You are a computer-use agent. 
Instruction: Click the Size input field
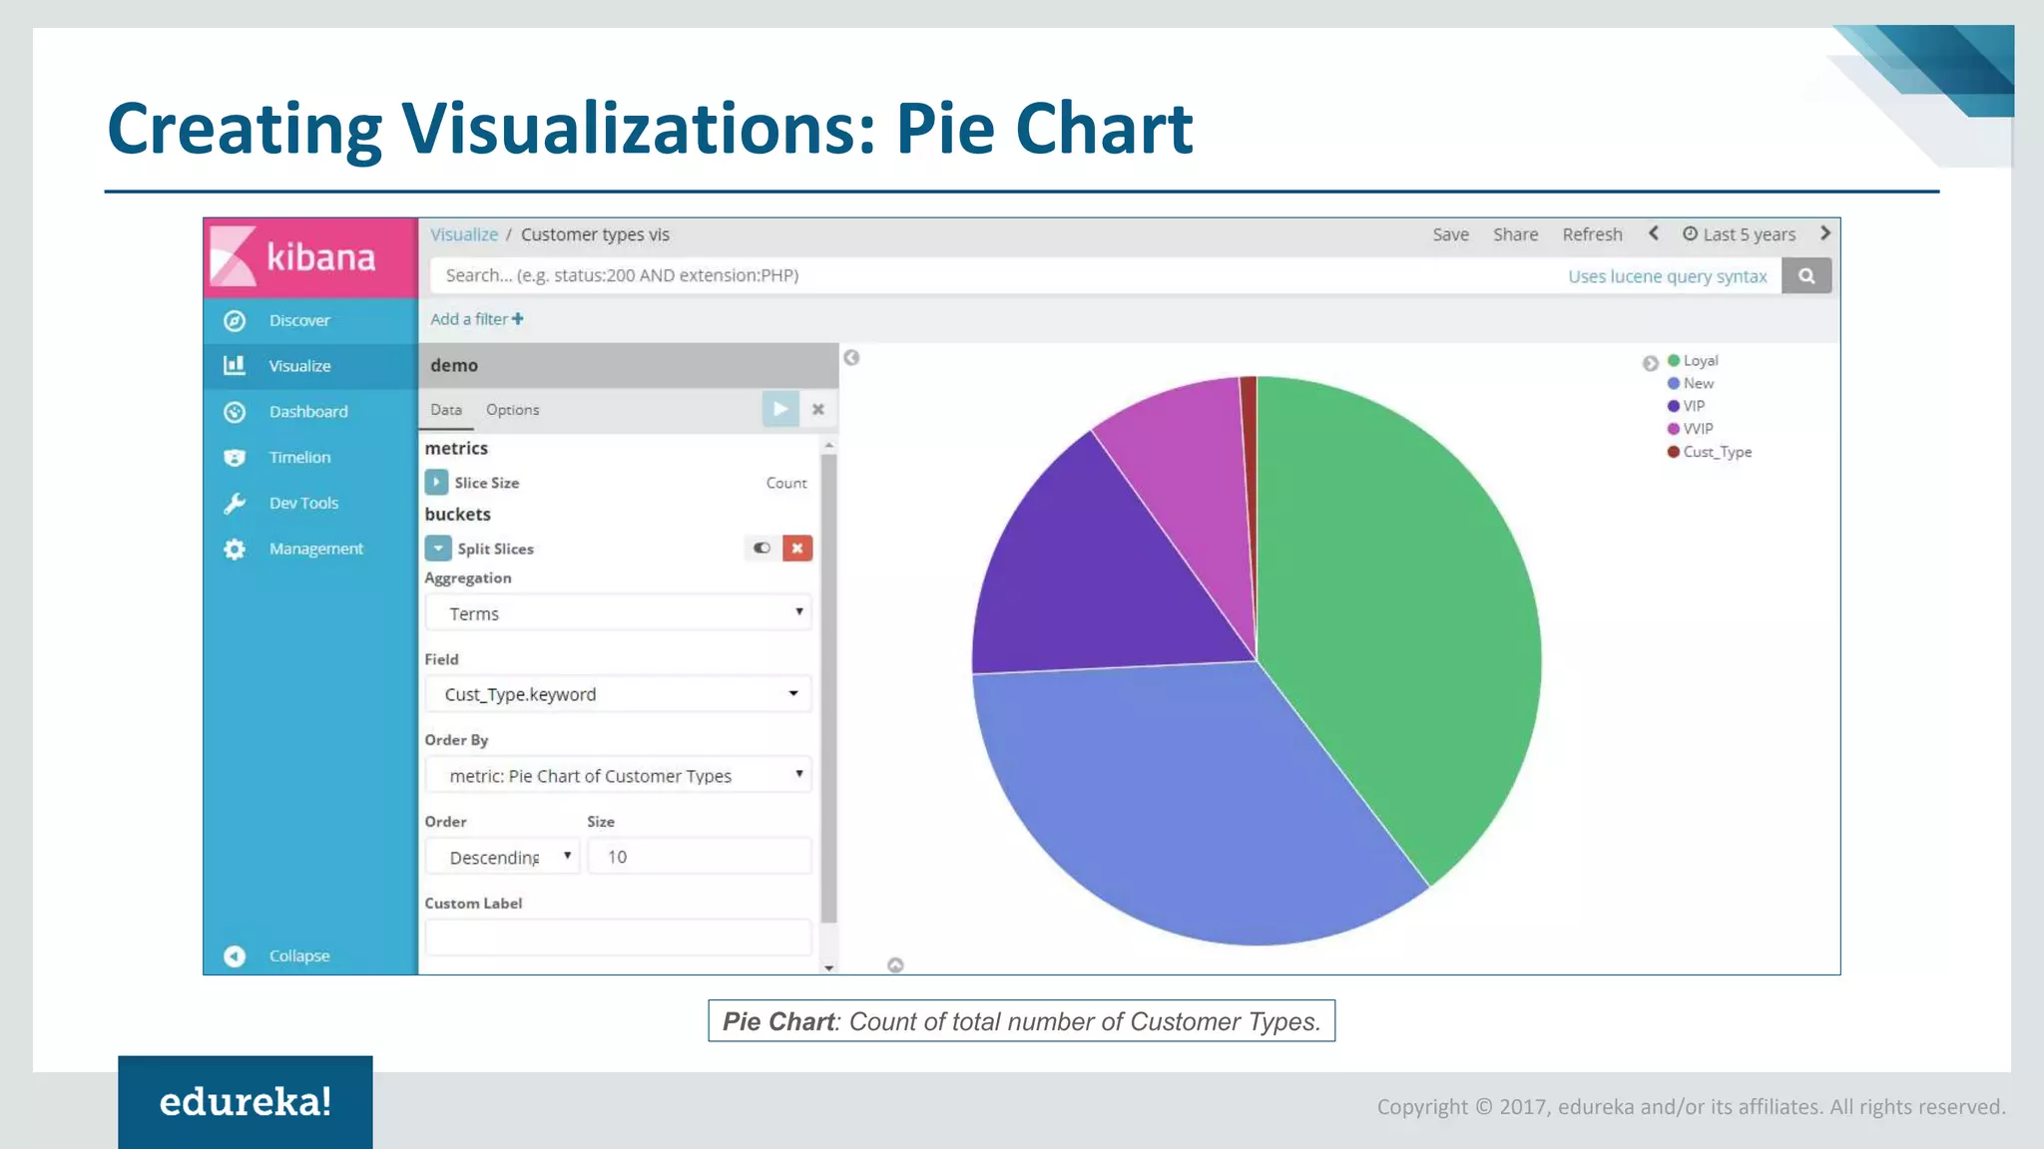tap(699, 857)
